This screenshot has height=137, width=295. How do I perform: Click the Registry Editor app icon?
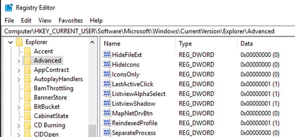pyautogui.click(x=9, y=8)
